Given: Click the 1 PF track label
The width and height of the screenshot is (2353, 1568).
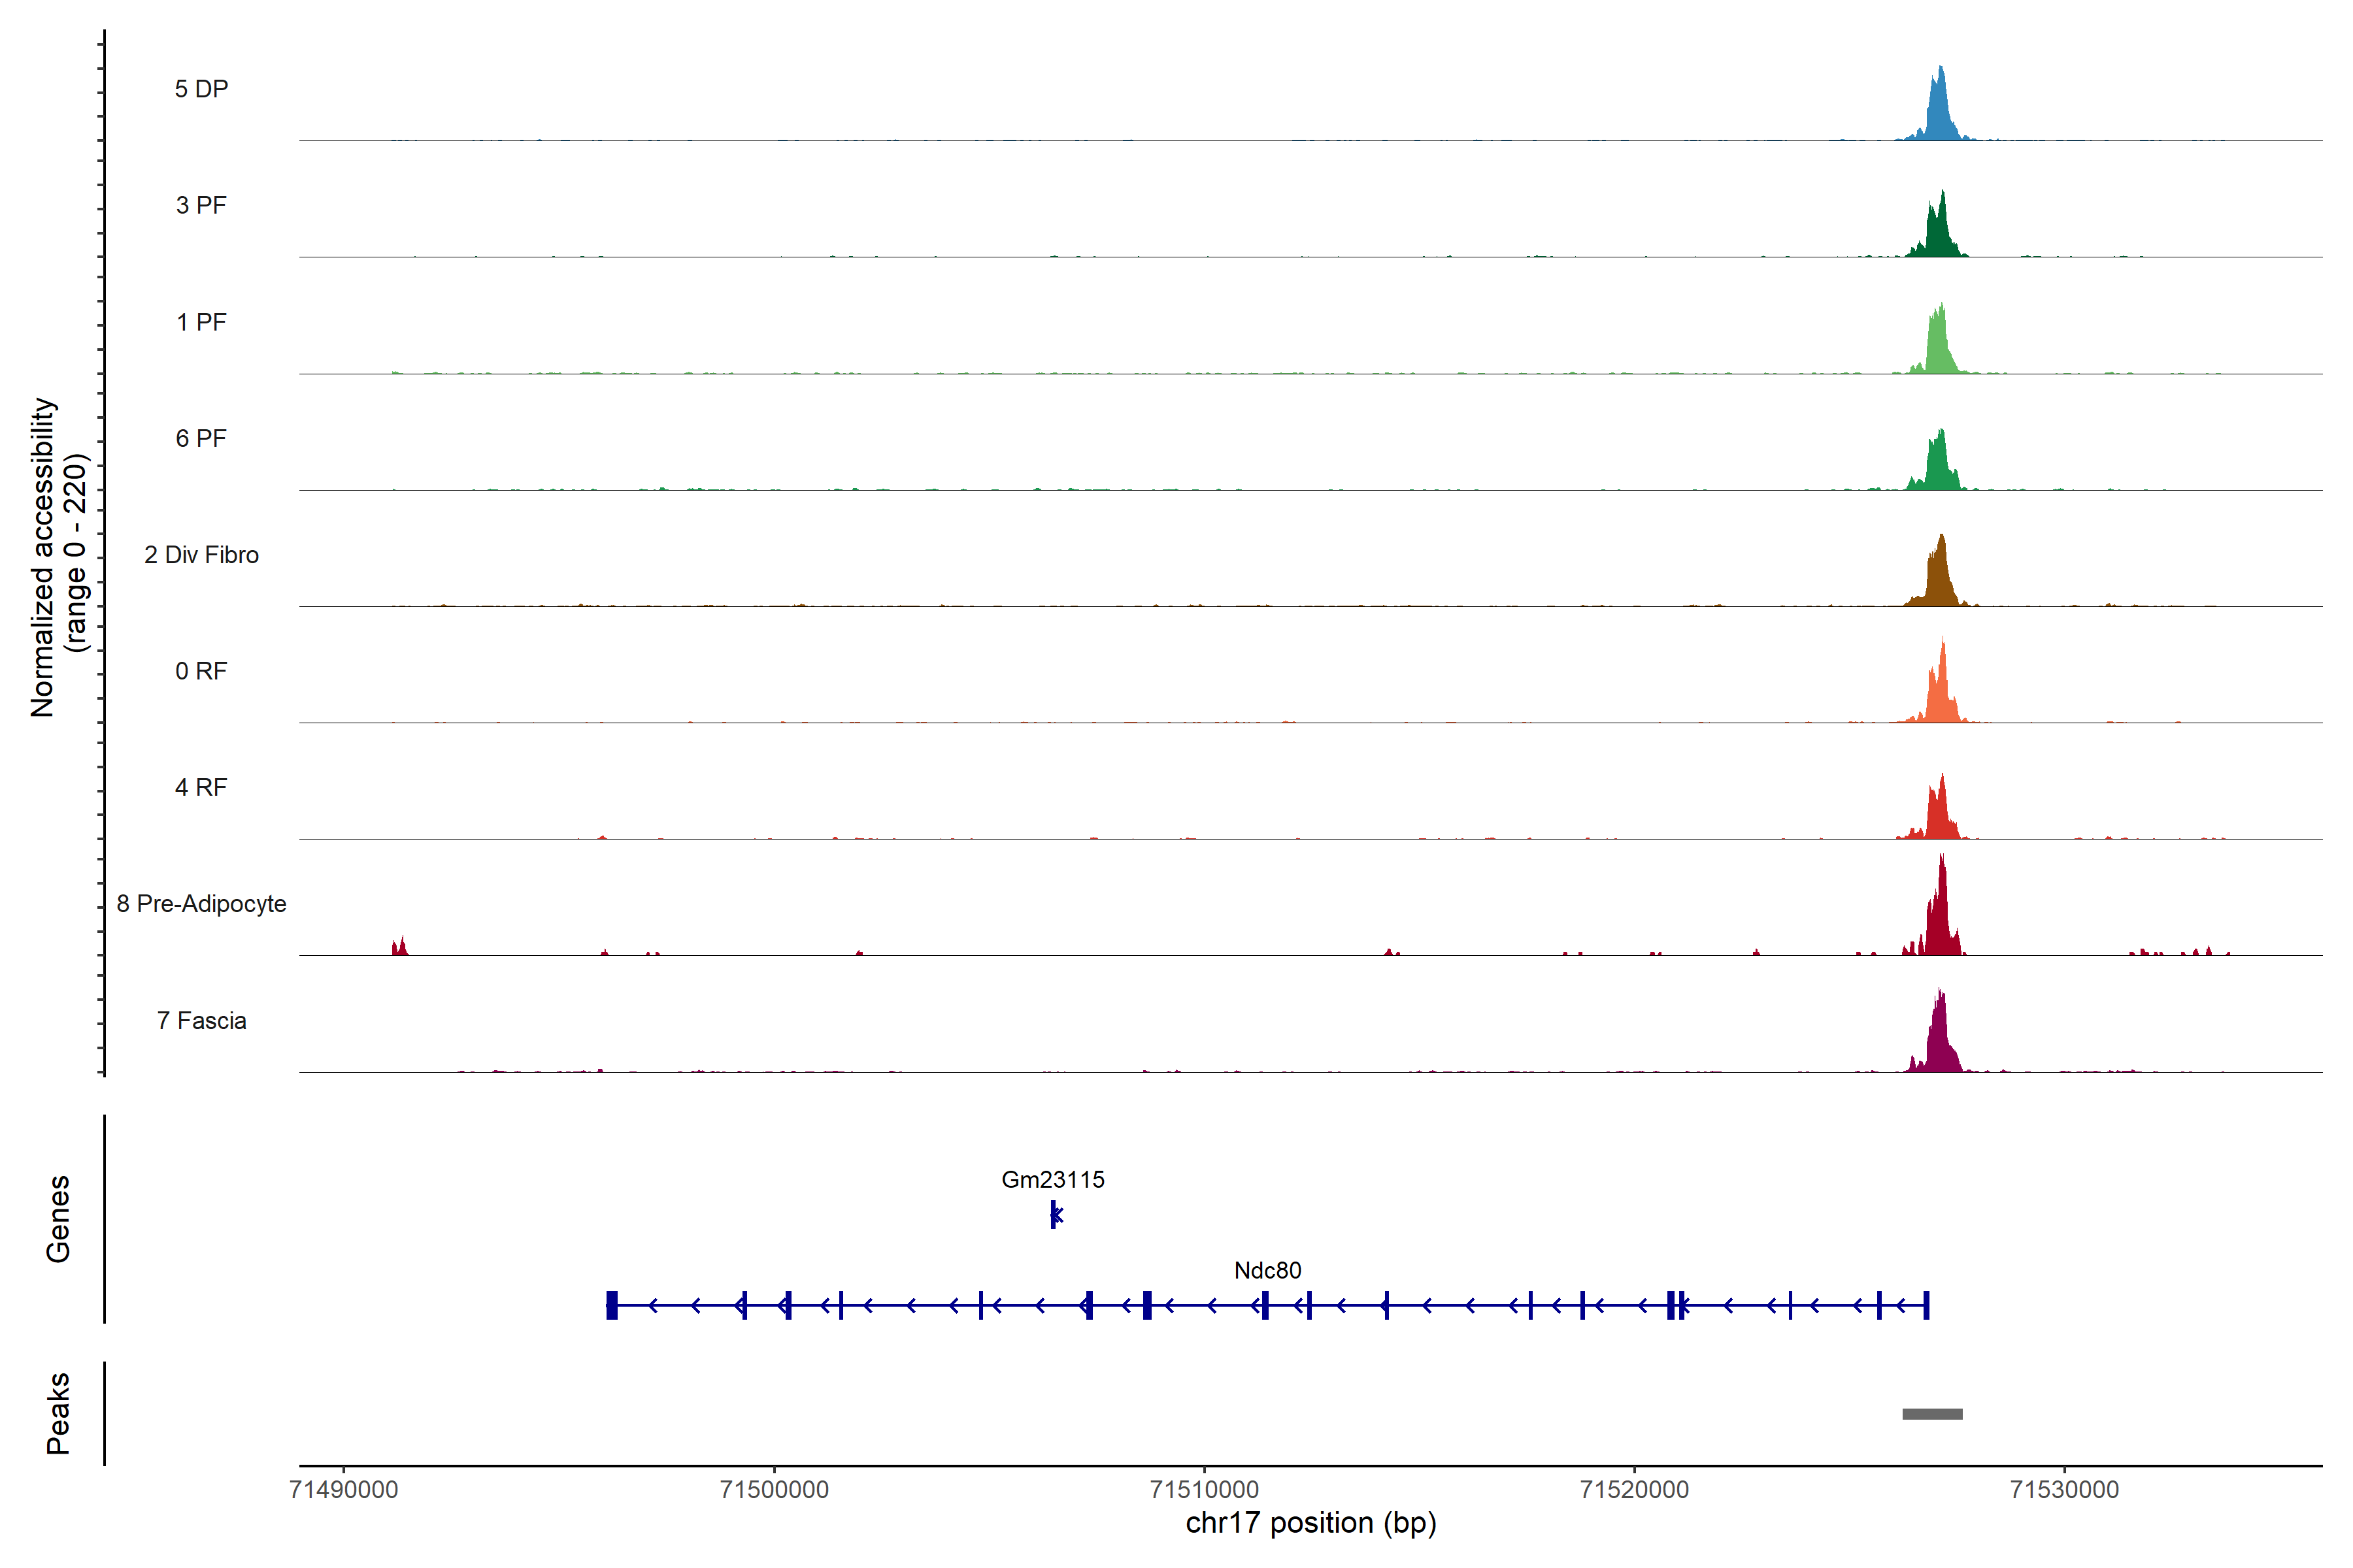Looking at the screenshot, I should click(x=201, y=322).
